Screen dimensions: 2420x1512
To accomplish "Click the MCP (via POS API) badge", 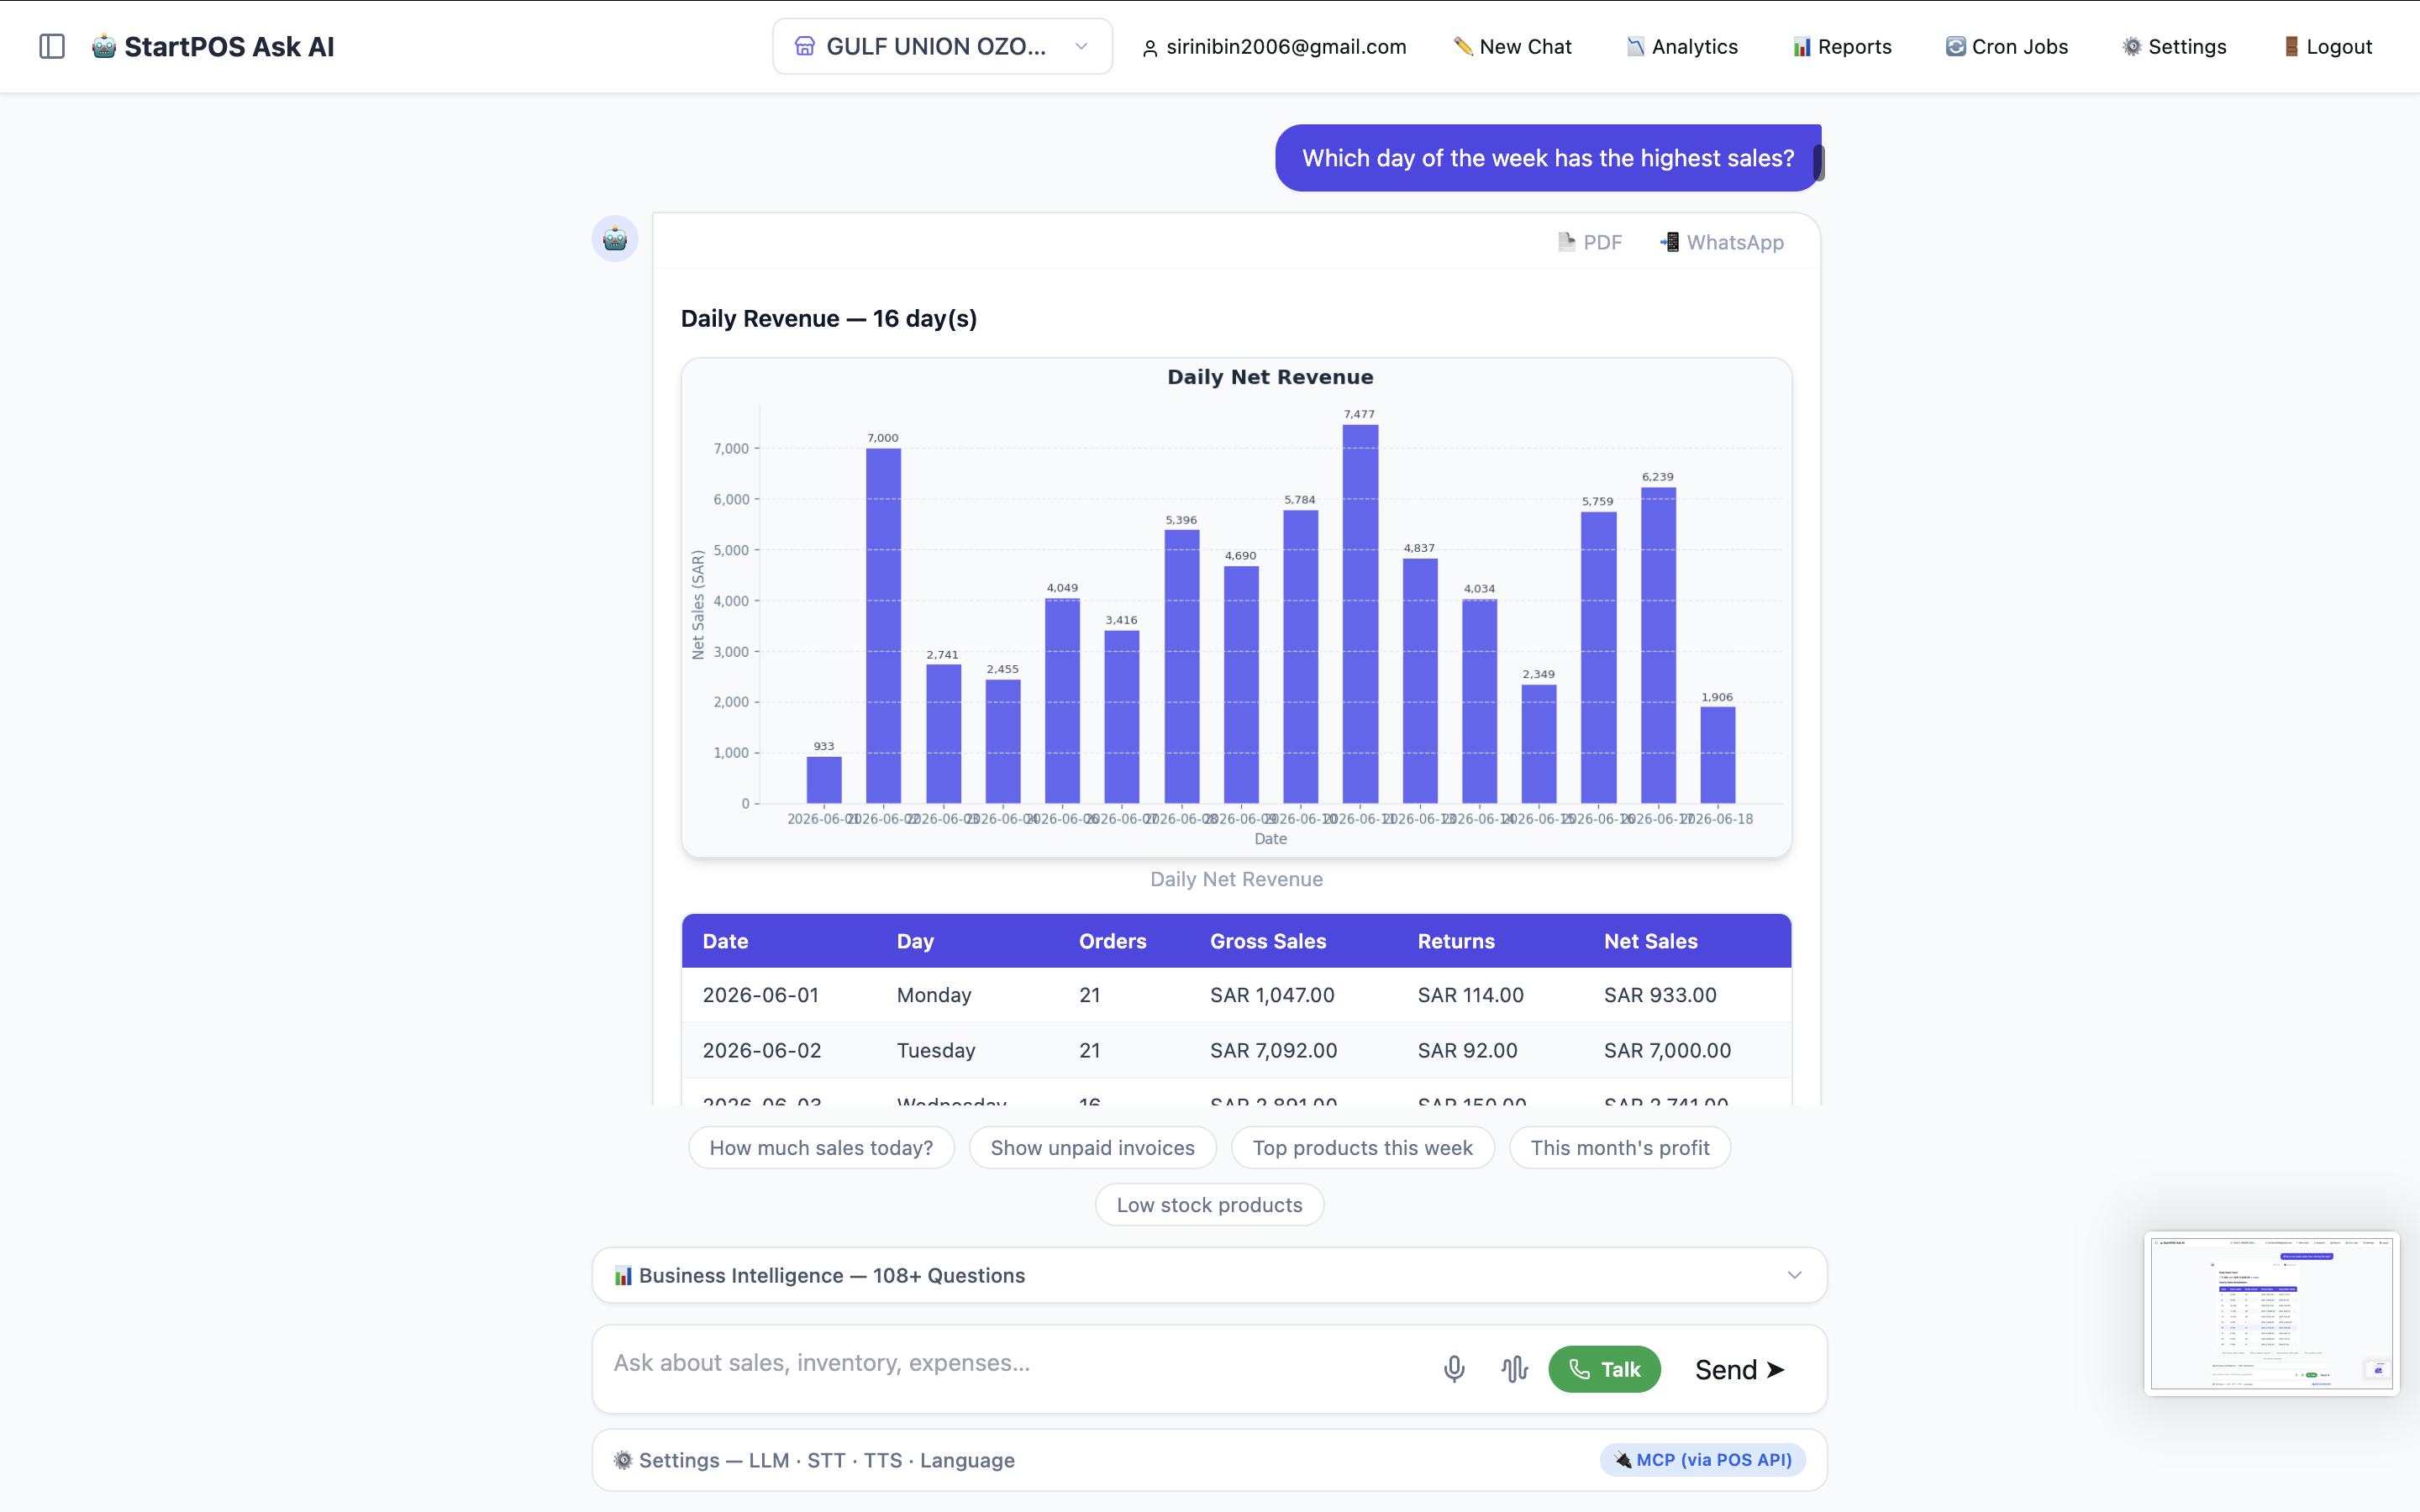I will coord(1702,1460).
